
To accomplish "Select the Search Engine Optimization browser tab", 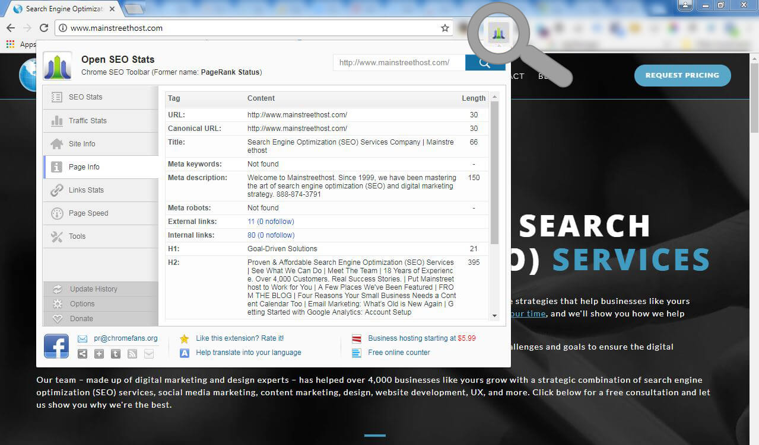I will click(x=65, y=9).
